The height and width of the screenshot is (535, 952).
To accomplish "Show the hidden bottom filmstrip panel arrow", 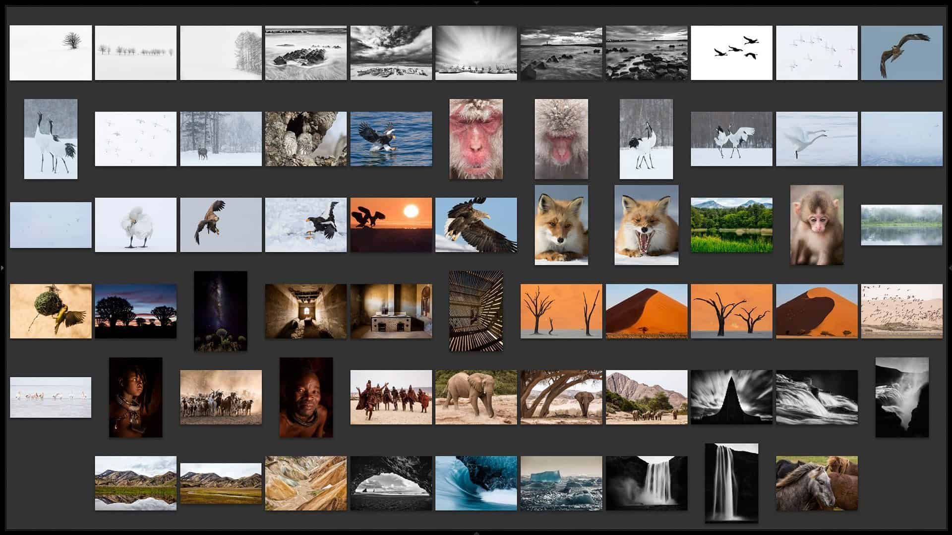I will coord(476,533).
